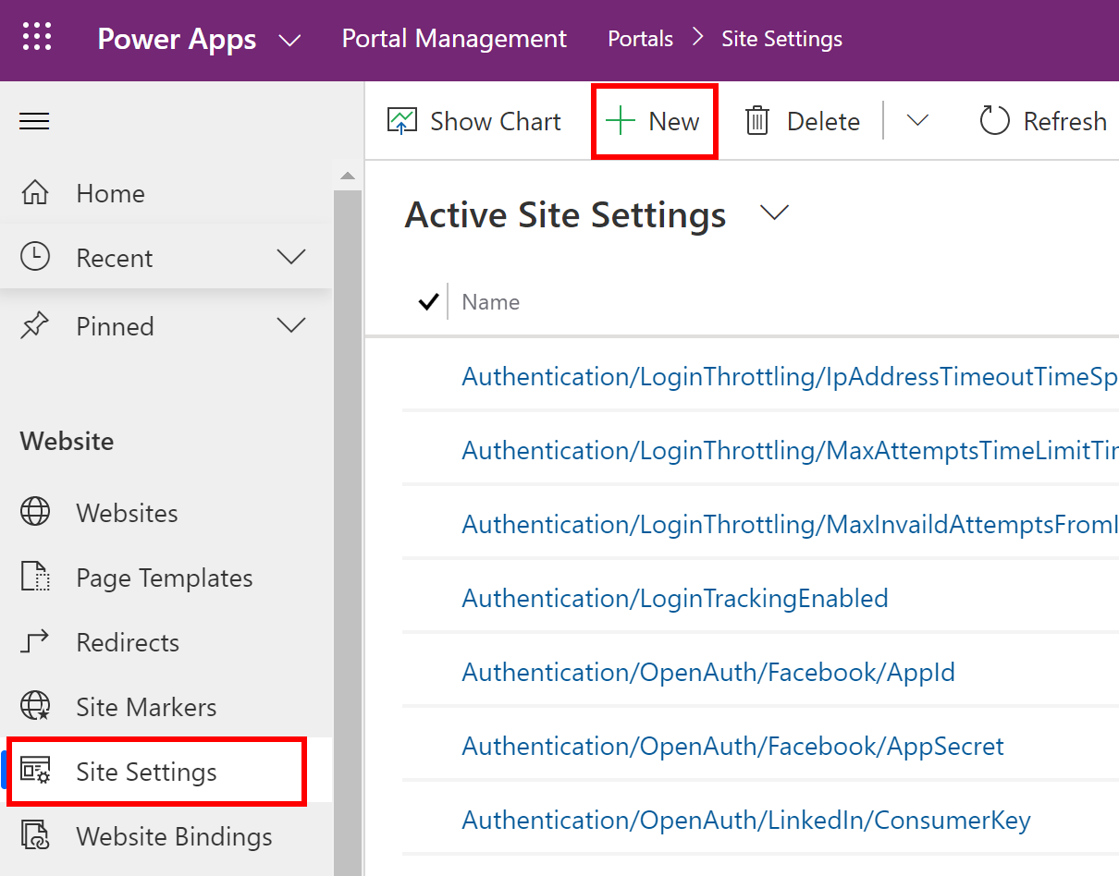Click the Site Markers globe icon
Screen dimensions: 1119x876
pos(35,706)
